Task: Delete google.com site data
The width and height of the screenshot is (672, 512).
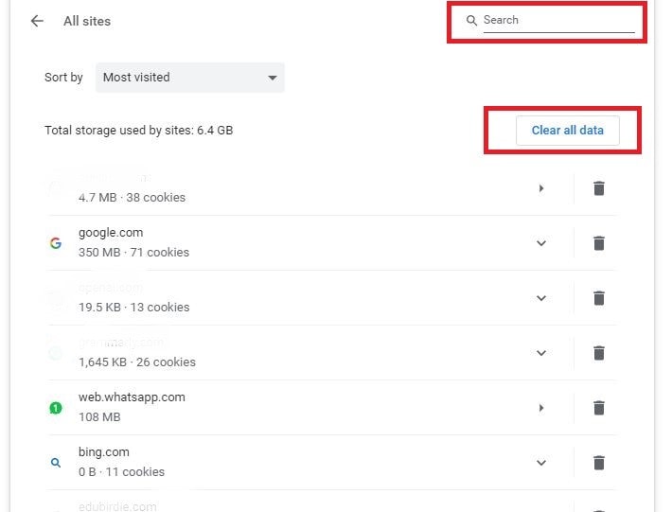Action: 599,243
